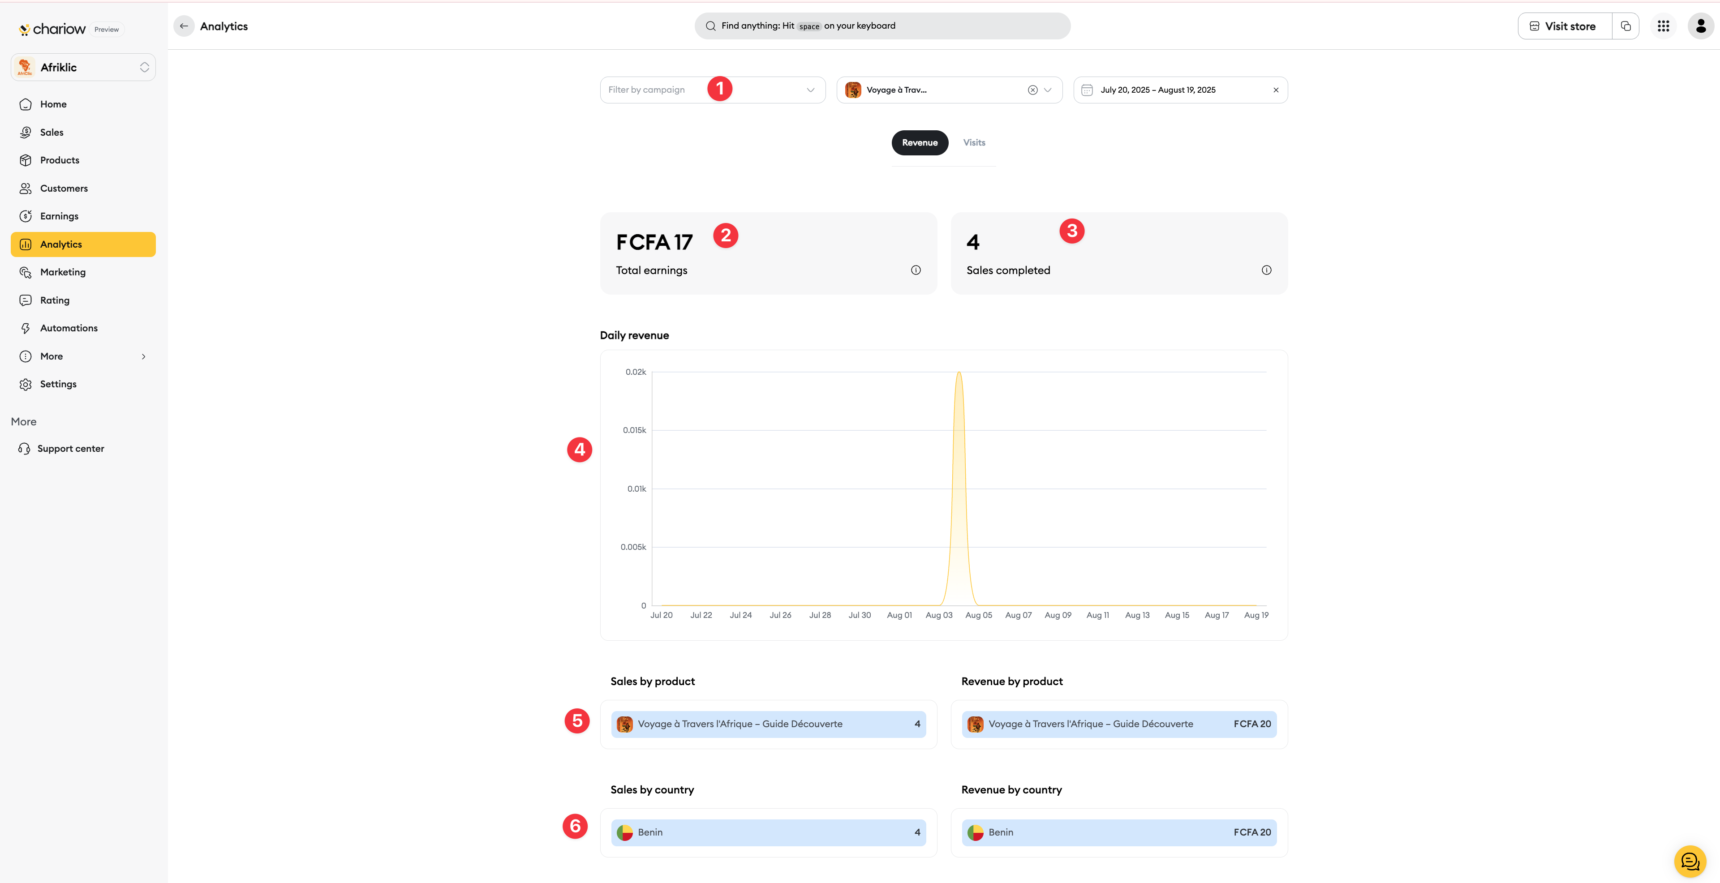The height and width of the screenshot is (883, 1720).
Task: Click product thumbnail in Sales by product
Action: tap(624, 724)
